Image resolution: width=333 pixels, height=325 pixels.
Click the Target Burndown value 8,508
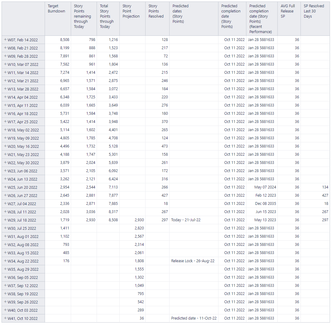[64, 40]
